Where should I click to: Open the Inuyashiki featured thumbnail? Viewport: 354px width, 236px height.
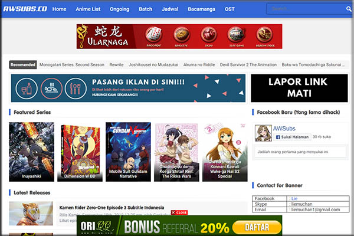tap(32, 152)
